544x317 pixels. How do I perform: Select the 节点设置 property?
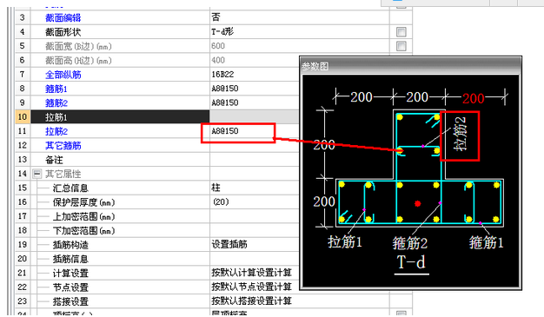coord(70,287)
